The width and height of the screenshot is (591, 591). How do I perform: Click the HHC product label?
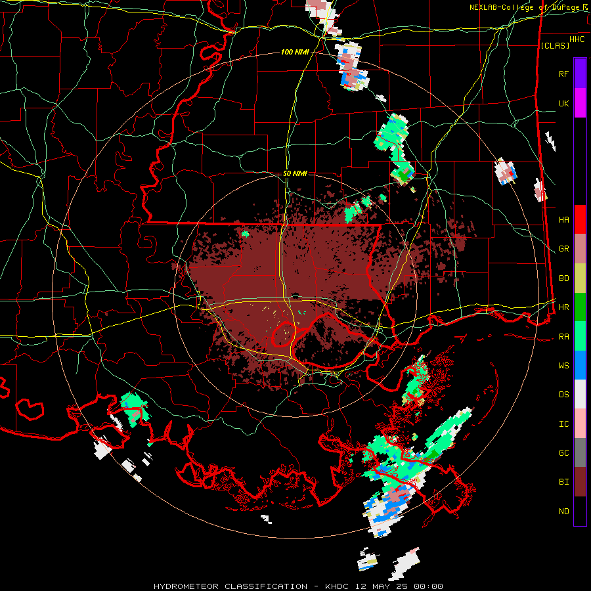pyautogui.click(x=577, y=39)
